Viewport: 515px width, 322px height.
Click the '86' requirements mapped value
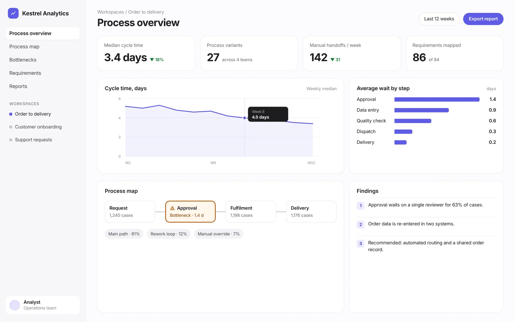coord(419,58)
